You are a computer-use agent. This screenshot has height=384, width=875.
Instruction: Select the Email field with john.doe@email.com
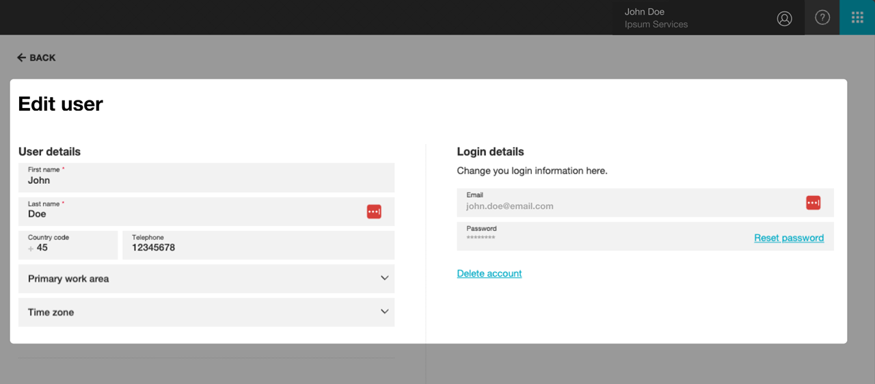(645, 203)
